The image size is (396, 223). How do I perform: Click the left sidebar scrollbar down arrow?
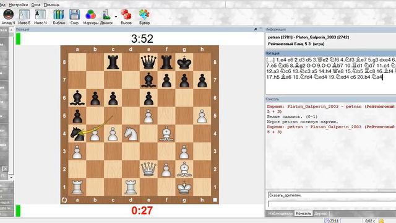(11, 178)
